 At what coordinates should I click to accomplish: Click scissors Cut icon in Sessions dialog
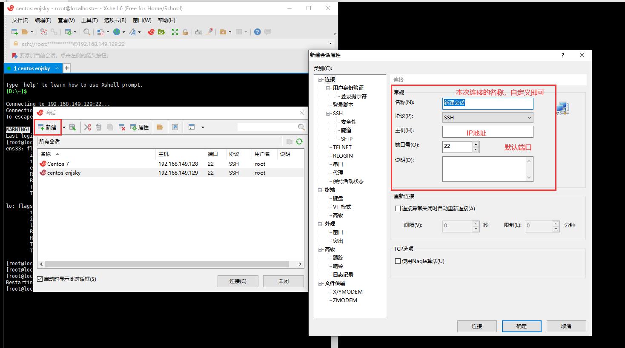[x=88, y=127]
